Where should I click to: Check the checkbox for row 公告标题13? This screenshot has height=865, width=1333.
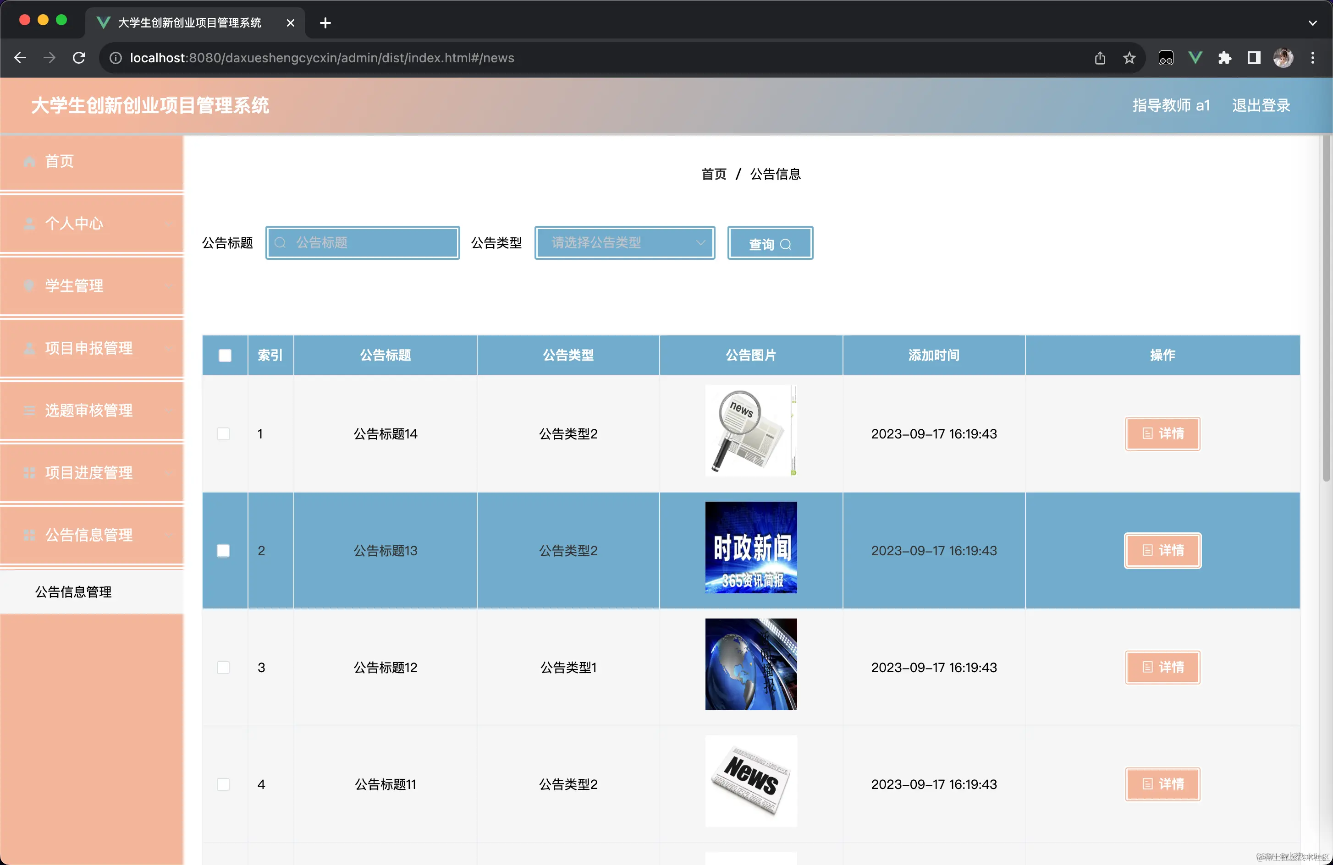tap(224, 550)
